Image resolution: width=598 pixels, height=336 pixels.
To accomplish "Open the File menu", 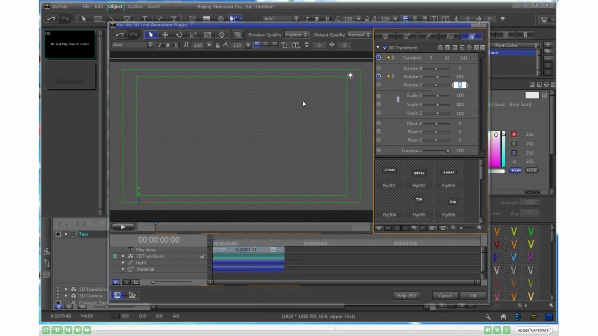I will coord(86,7).
